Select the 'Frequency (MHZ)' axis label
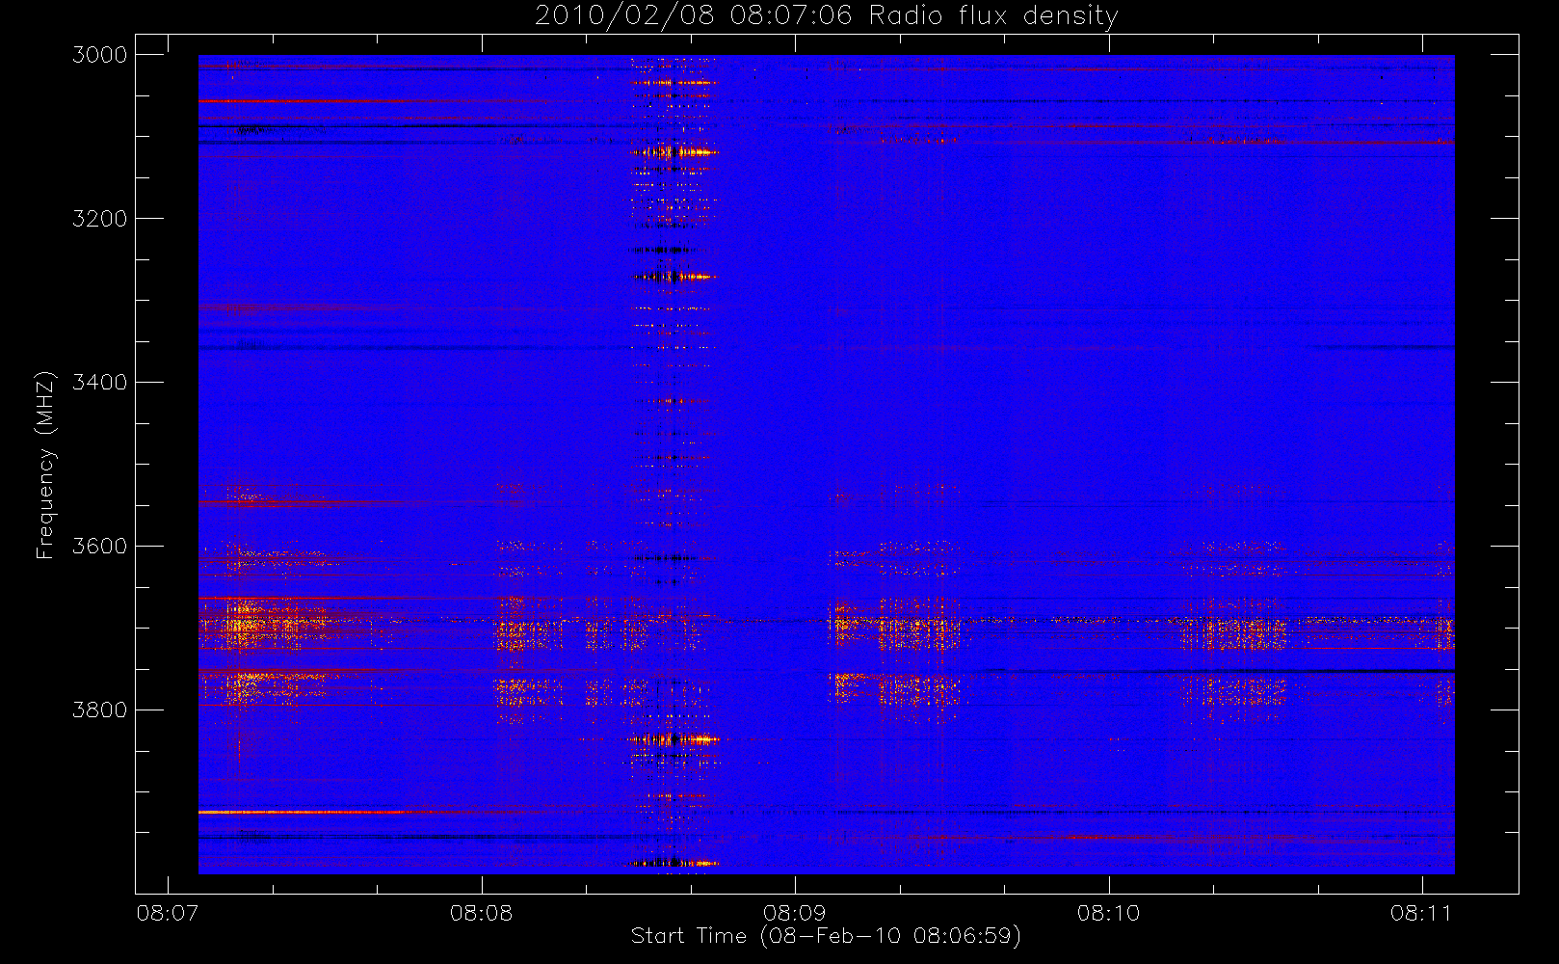 tap(45, 466)
